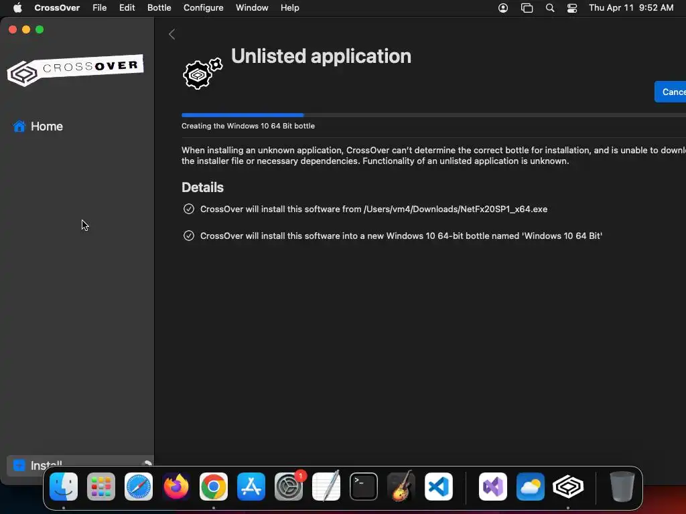
Task: Open the Edit menu
Action: click(x=127, y=8)
